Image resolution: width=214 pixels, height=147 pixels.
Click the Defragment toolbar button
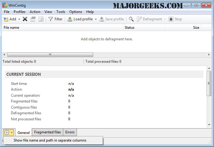pyautogui.click(x=149, y=19)
